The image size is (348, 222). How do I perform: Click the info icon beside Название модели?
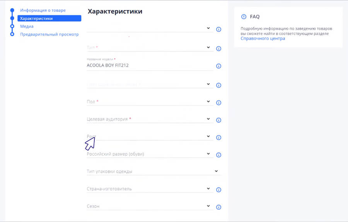(x=218, y=66)
